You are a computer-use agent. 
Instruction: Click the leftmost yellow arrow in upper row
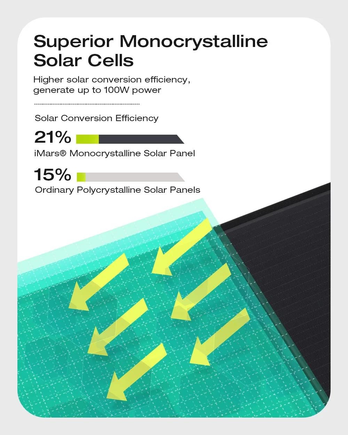pos(98,282)
